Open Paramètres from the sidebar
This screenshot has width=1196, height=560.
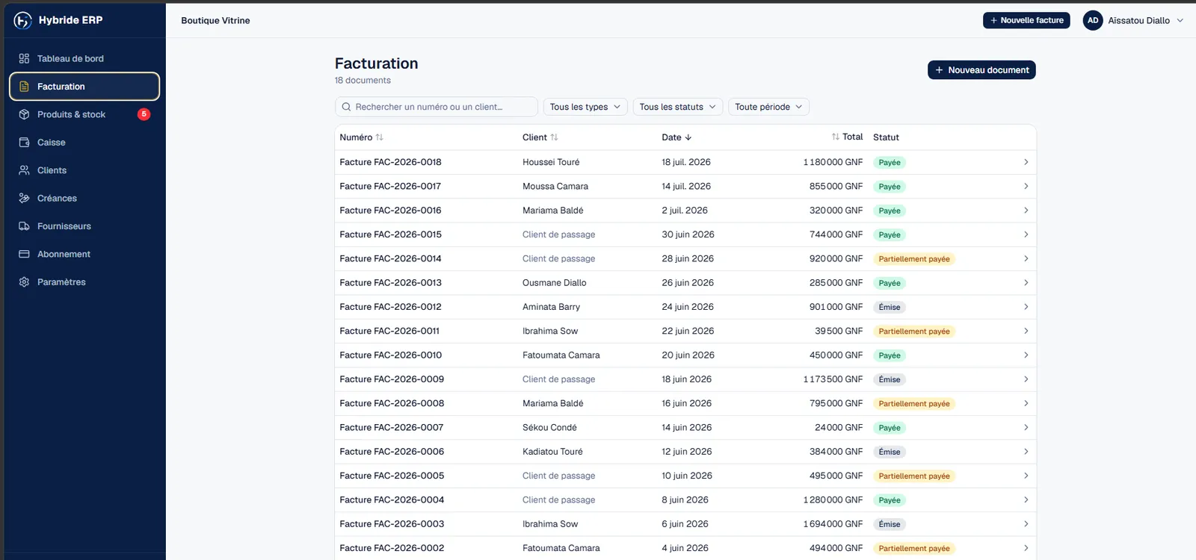(84, 282)
